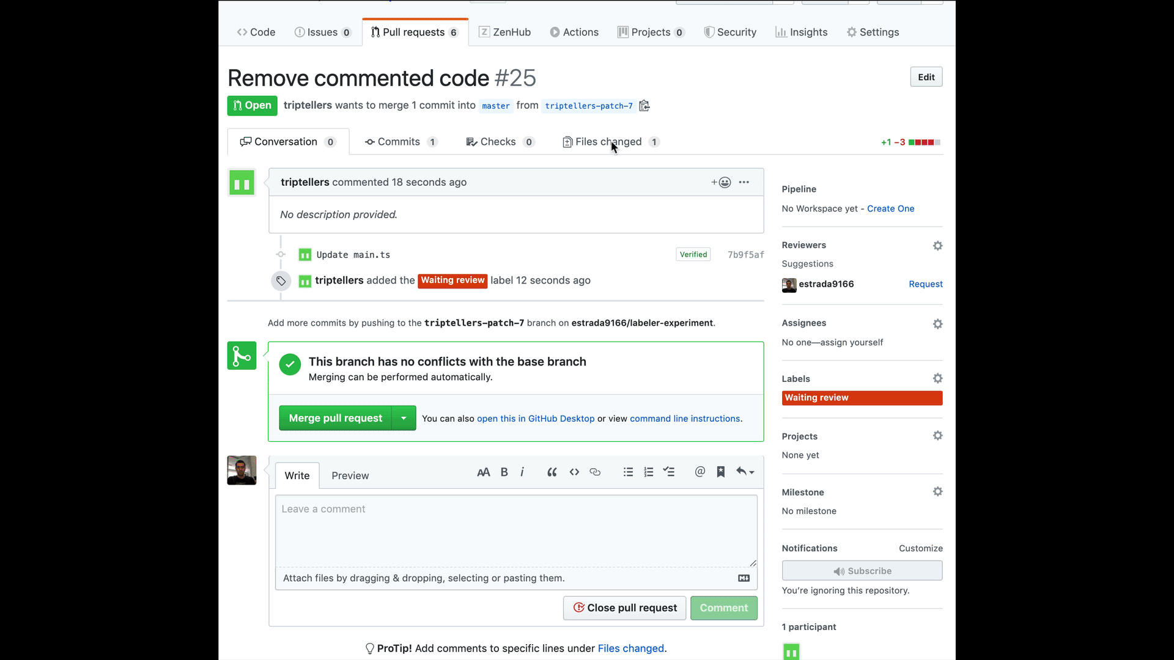Open the Insights tab

[802, 32]
